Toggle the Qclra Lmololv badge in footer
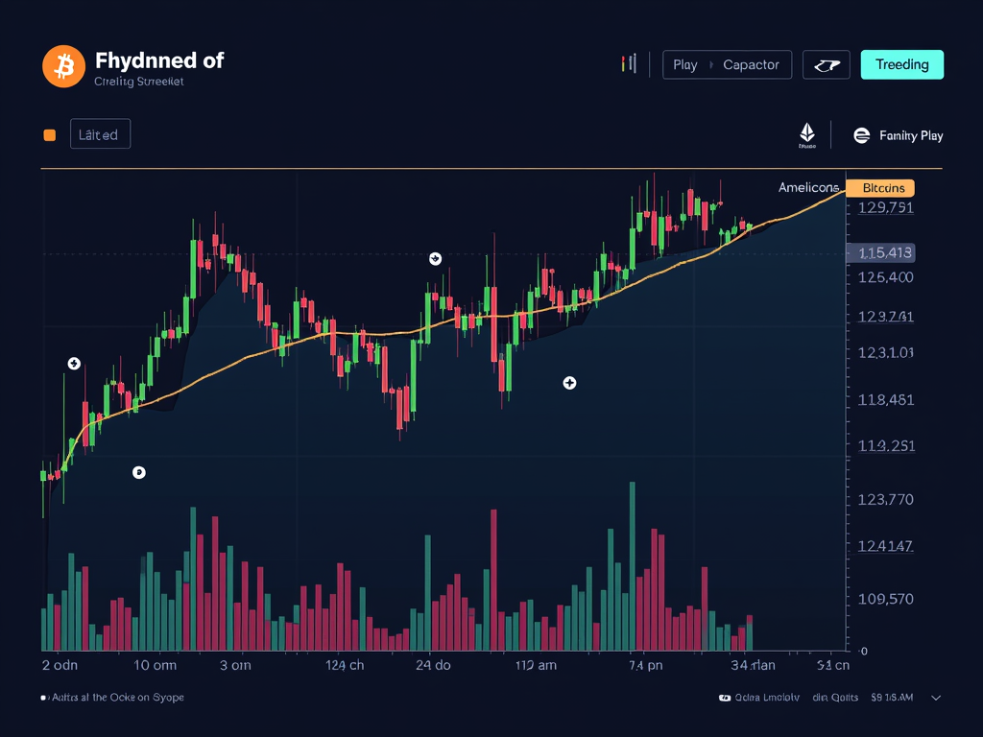 coord(758,698)
